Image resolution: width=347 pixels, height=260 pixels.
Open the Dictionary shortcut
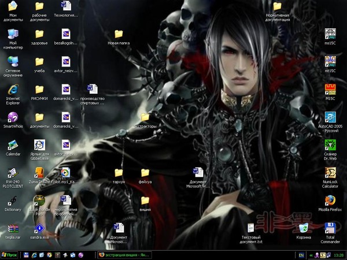pyautogui.click(x=13, y=203)
